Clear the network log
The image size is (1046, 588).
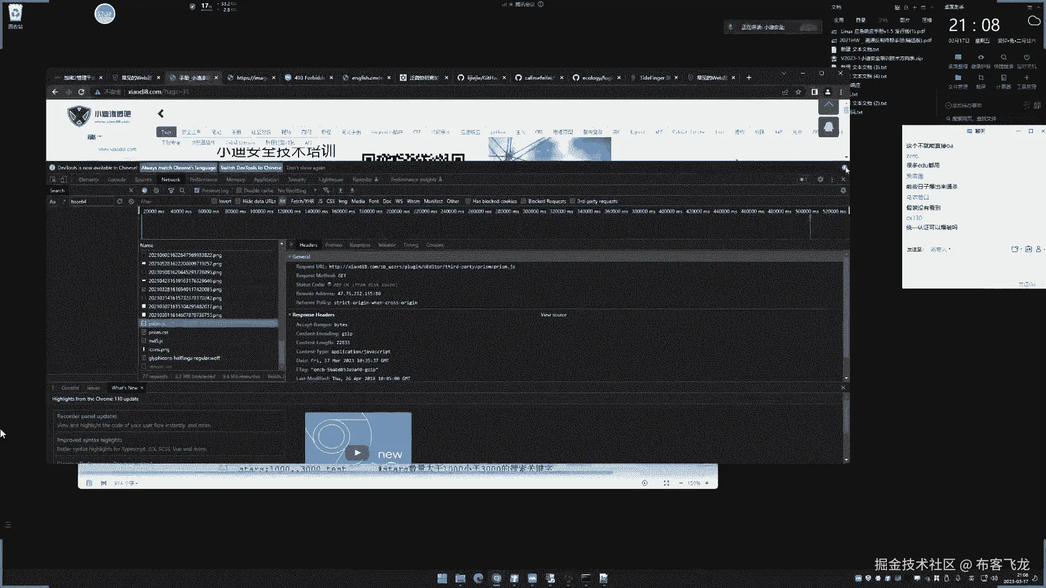click(x=156, y=191)
